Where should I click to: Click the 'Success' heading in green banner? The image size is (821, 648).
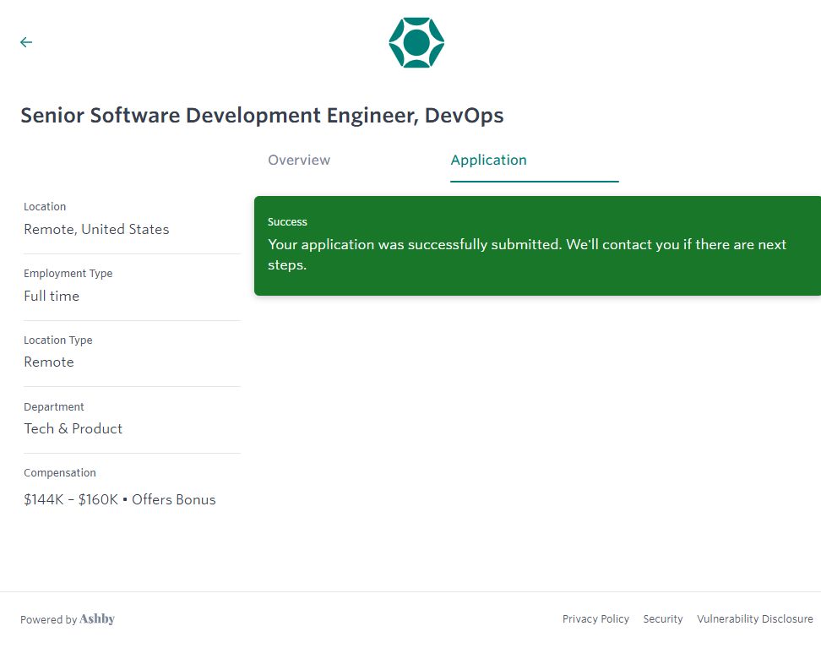(x=287, y=222)
